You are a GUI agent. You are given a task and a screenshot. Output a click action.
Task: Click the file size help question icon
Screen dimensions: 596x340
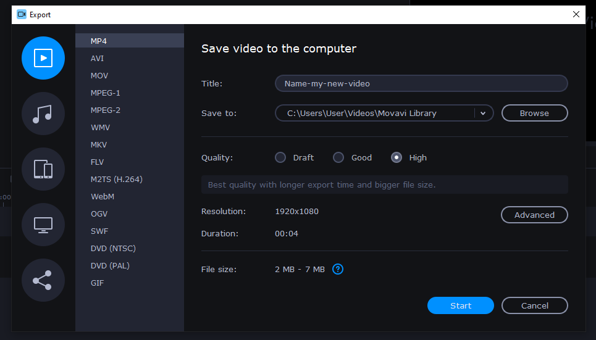coord(338,269)
